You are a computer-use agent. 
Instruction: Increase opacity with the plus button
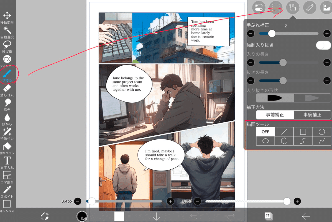point(297,201)
